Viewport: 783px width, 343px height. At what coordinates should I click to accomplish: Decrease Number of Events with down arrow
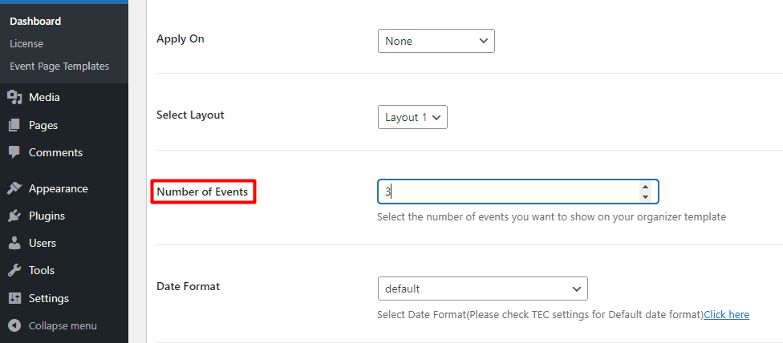645,196
